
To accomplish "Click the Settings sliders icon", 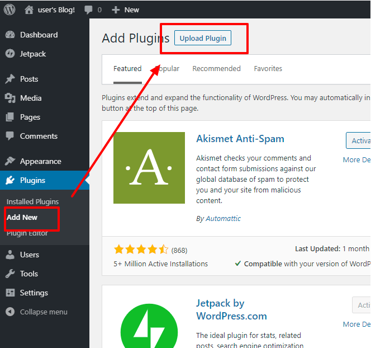I will pos(10,293).
